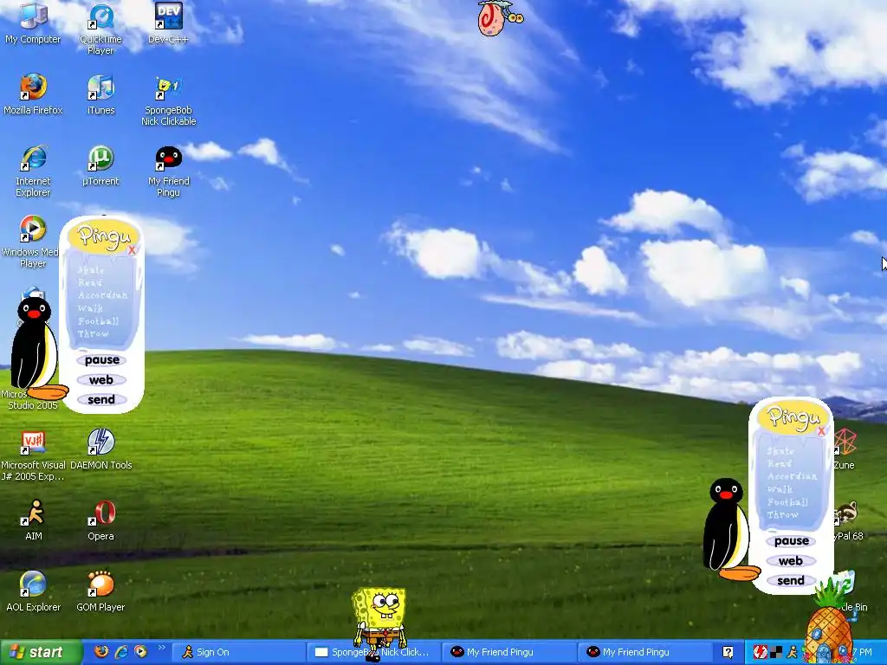This screenshot has width=887, height=665.
Task: Click the AIM running man tray icon
Action: (x=792, y=652)
